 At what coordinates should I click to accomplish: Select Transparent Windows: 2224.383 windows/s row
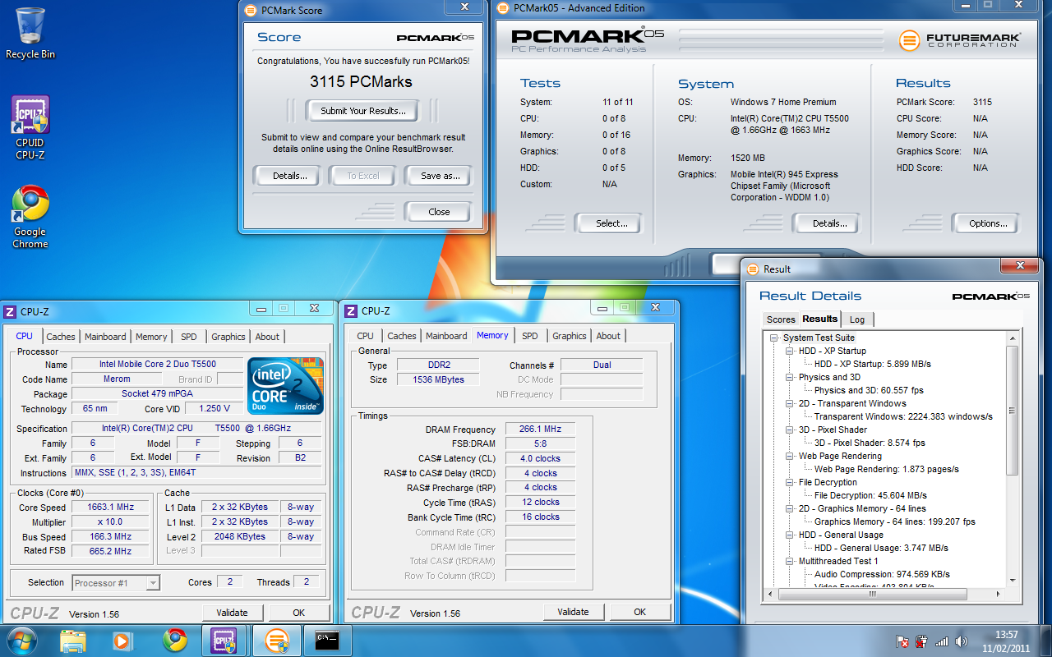(x=903, y=416)
